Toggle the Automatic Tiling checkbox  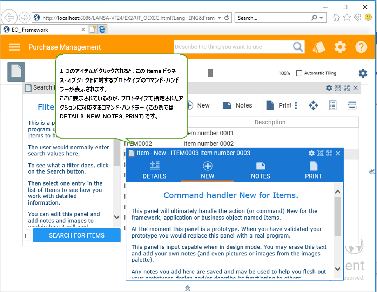pos(299,73)
